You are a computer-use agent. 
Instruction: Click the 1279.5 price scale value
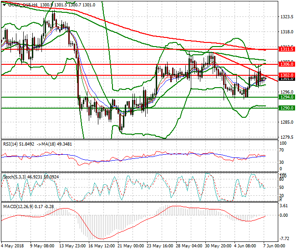pos(287,137)
